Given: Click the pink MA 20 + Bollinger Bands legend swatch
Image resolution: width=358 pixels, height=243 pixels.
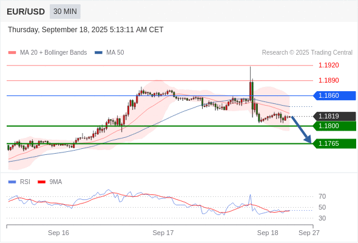Looking at the screenshot, I should click(12, 53).
